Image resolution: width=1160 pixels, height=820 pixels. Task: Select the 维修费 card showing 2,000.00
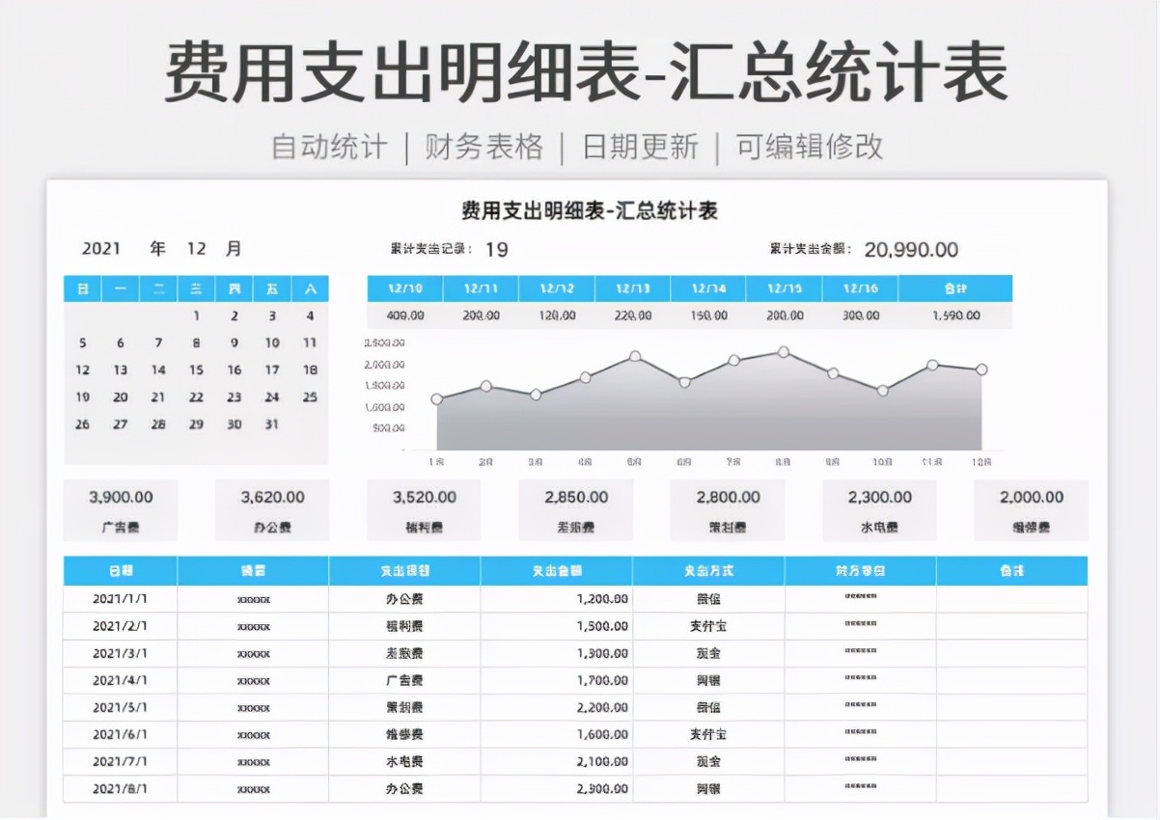[1031, 510]
